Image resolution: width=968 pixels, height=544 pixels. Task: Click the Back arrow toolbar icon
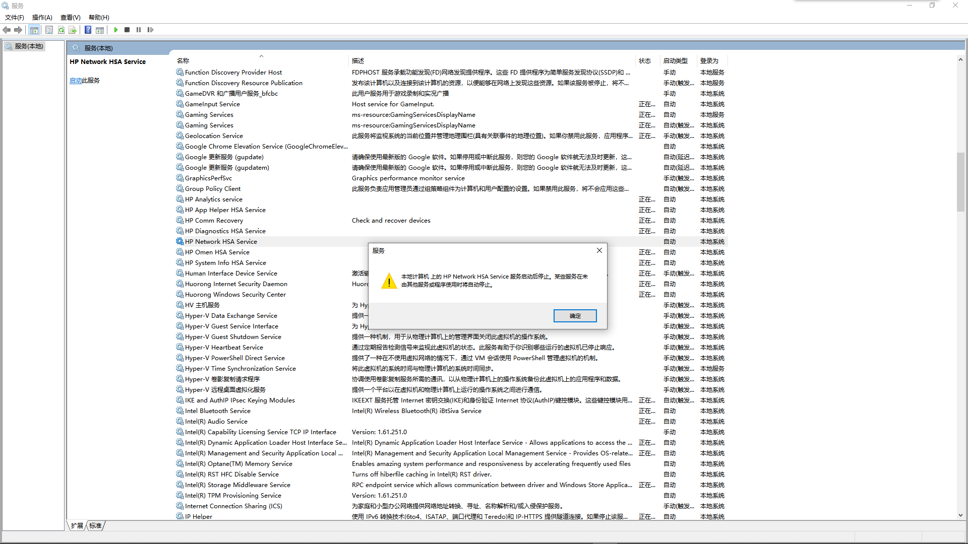[x=7, y=30]
